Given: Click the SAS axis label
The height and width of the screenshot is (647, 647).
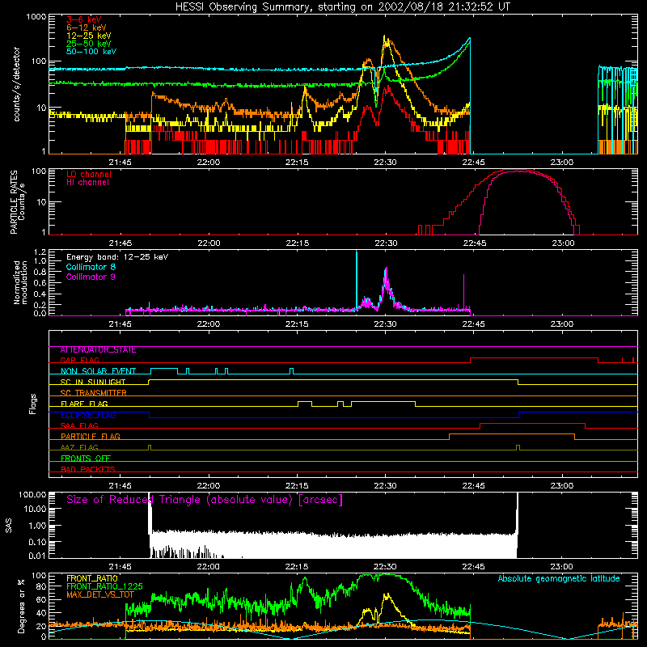Looking at the screenshot, I should coord(8,526).
